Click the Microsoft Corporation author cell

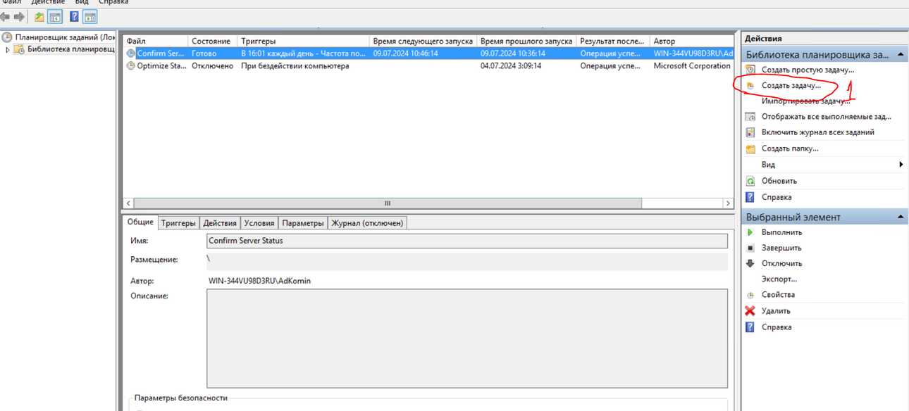(692, 66)
